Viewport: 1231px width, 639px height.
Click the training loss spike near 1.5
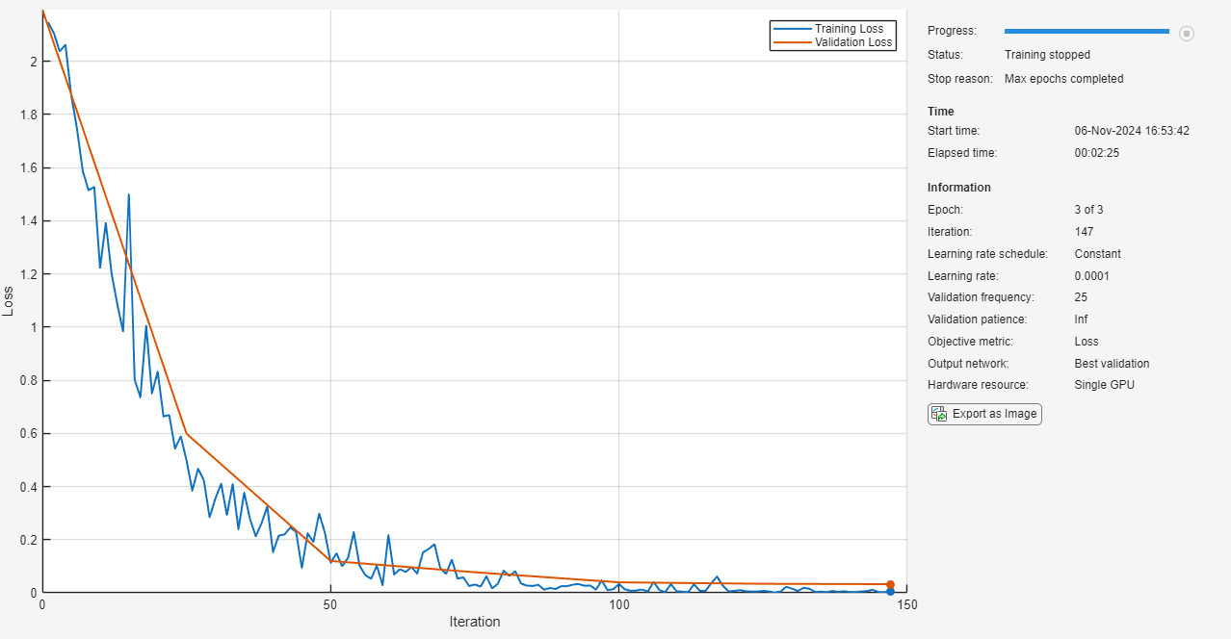[128, 195]
